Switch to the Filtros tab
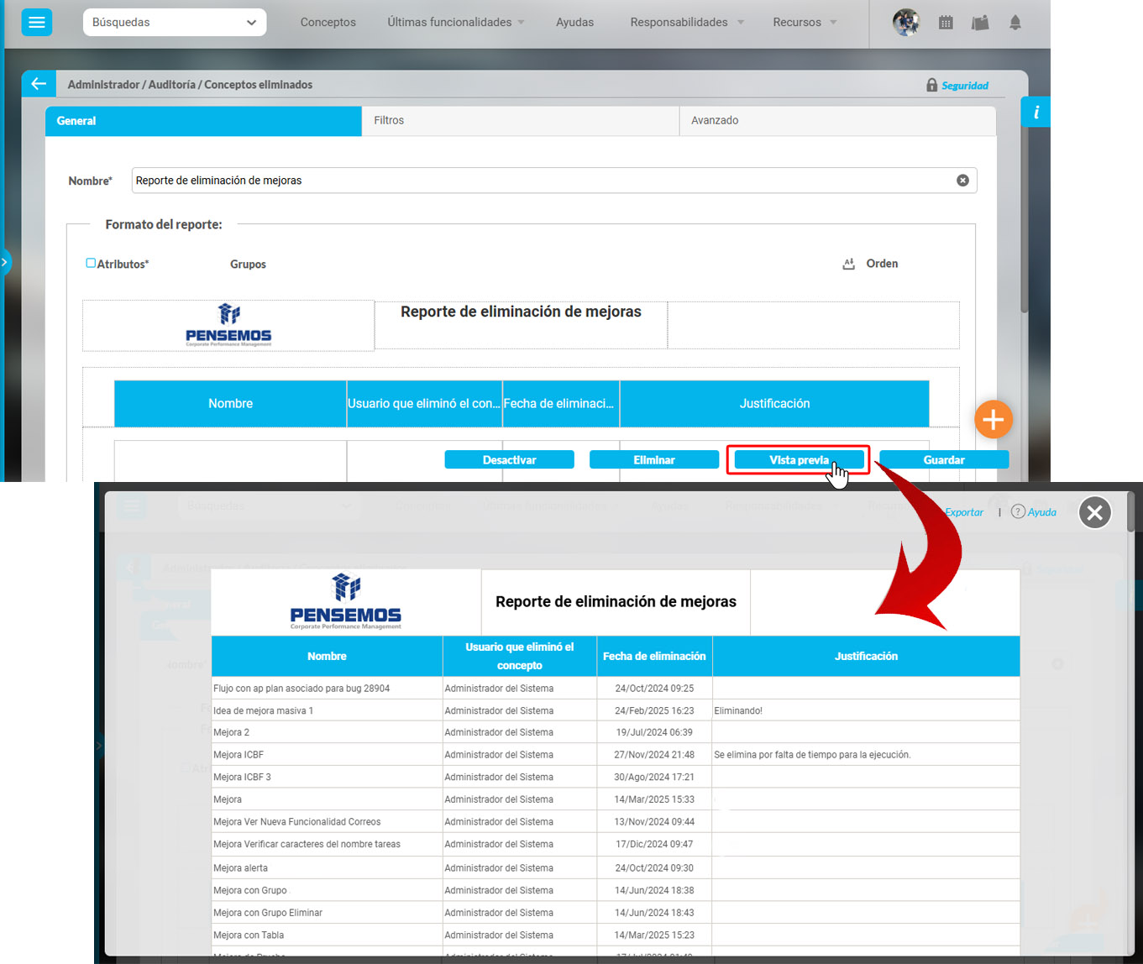Image resolution: width=1143 pixels, height=964 pixels. pos(520,121)
